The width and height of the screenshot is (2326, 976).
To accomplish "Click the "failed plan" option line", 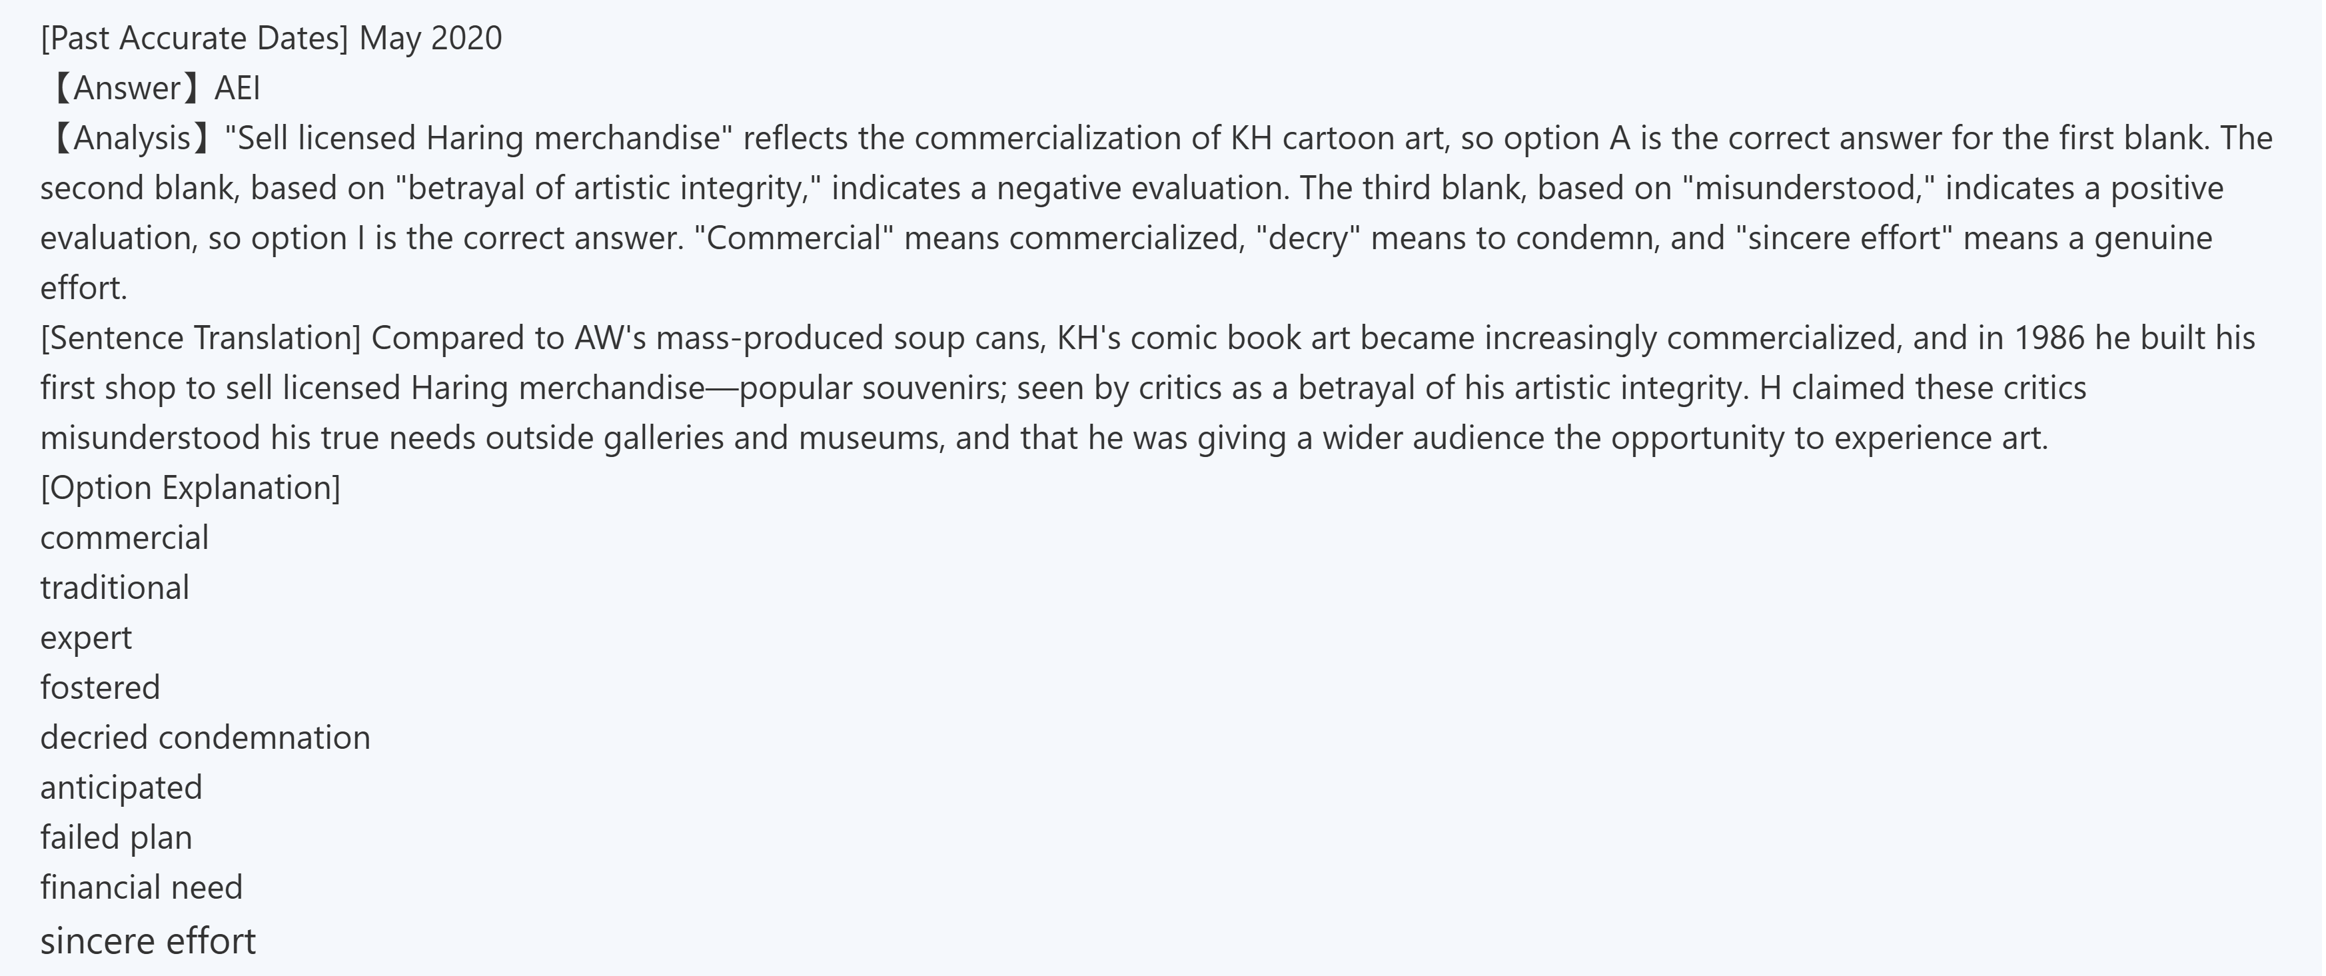I will pyautogui.click(x=115, y=838).
